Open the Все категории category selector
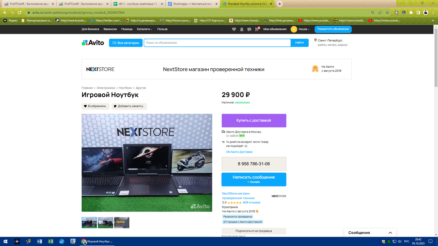 point(126,43)
